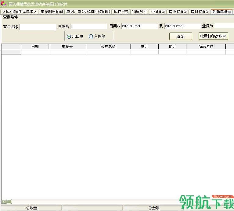Select the 对帐单管理 tab

[222, 12]
